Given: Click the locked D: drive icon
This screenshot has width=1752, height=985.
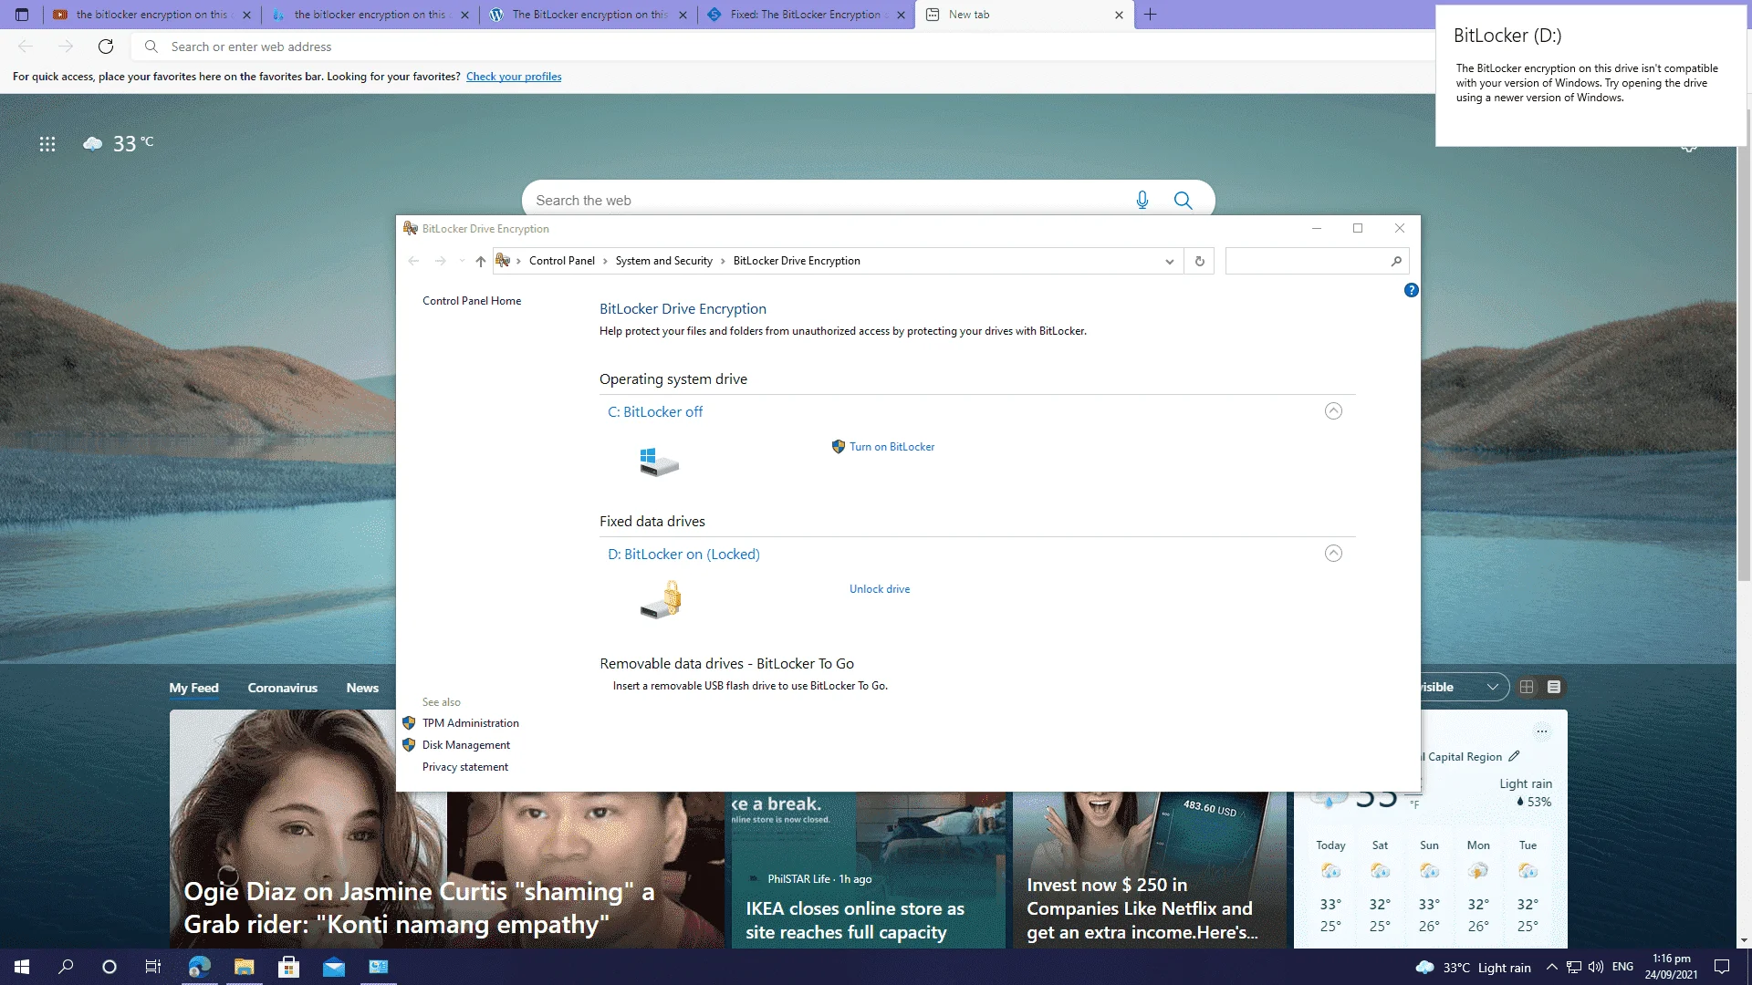Looking at the screenshot, I should [661, 602].
